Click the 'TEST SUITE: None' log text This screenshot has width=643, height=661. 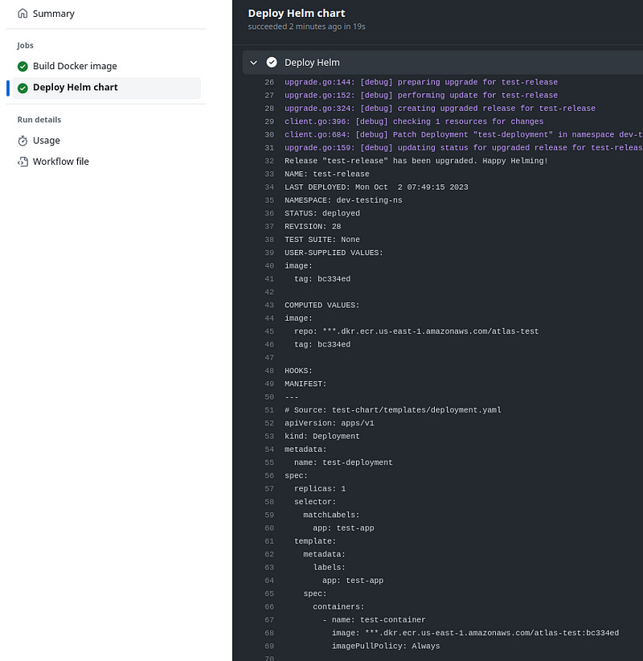[x=322, y=240]
